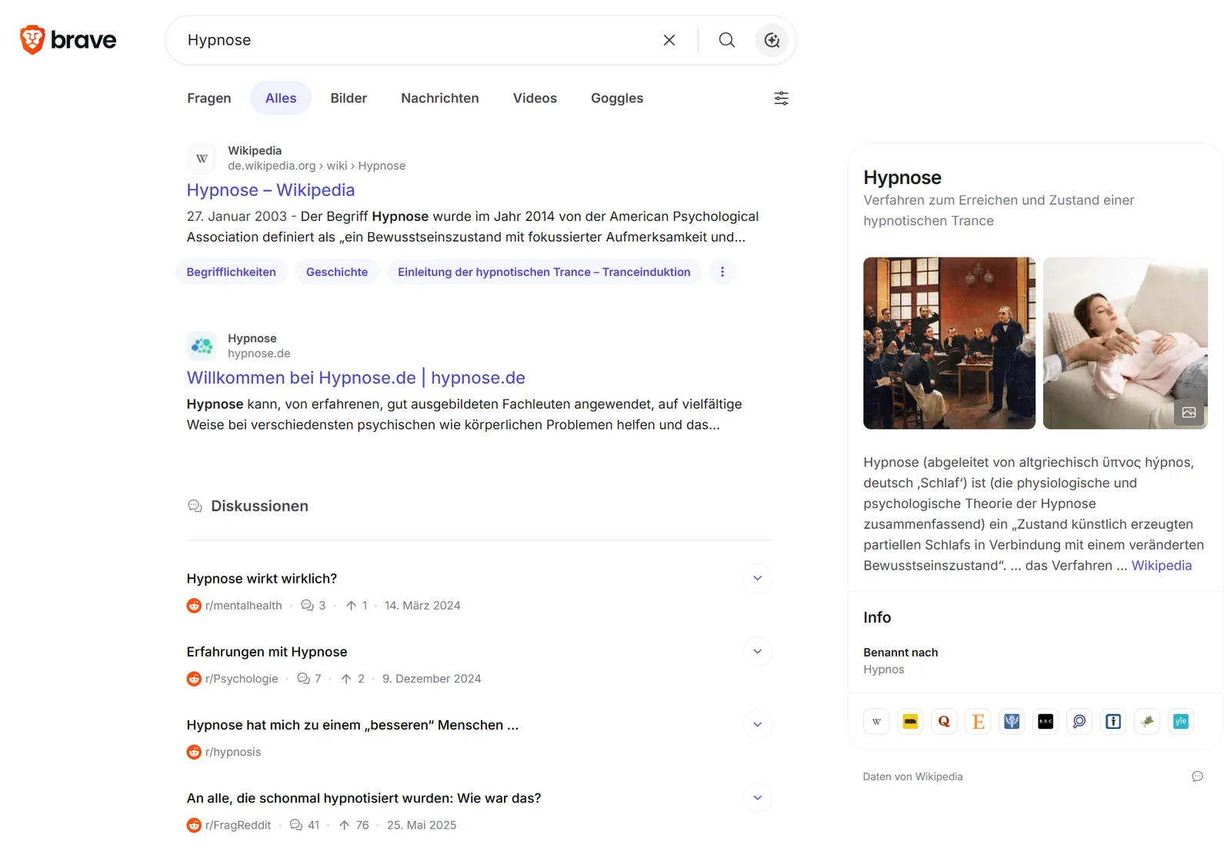
Task: Show more Wikipedia sublinks via three dots
Action: [722, 272]
